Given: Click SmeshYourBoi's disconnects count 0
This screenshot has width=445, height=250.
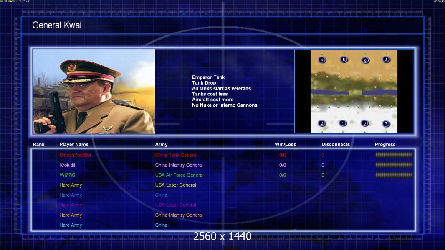Looking at the screenshot, I should coord(323,155).
